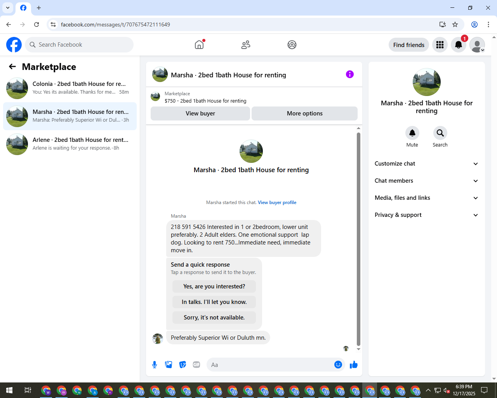Click the chat scrollbar up arrow
Viewport: 497px width, 398px height.
pos(358,128)
